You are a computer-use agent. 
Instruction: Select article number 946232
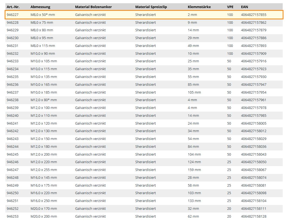13,53
